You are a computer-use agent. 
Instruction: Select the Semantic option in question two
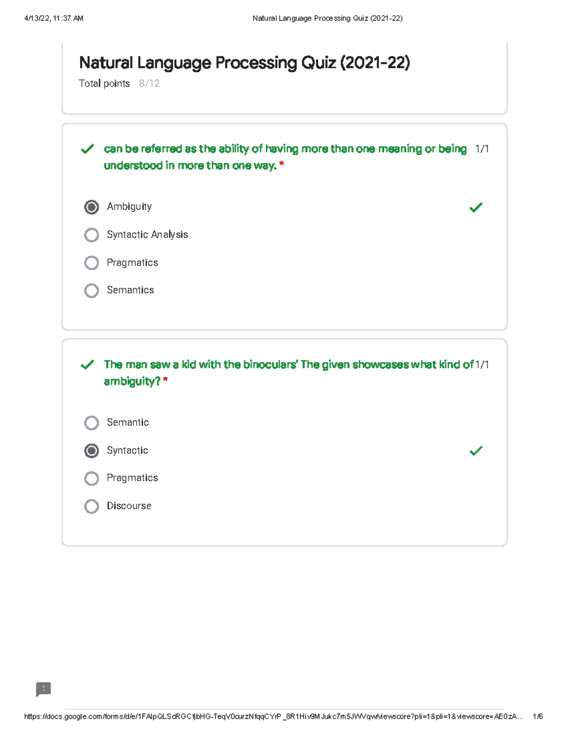coord(91,423)
